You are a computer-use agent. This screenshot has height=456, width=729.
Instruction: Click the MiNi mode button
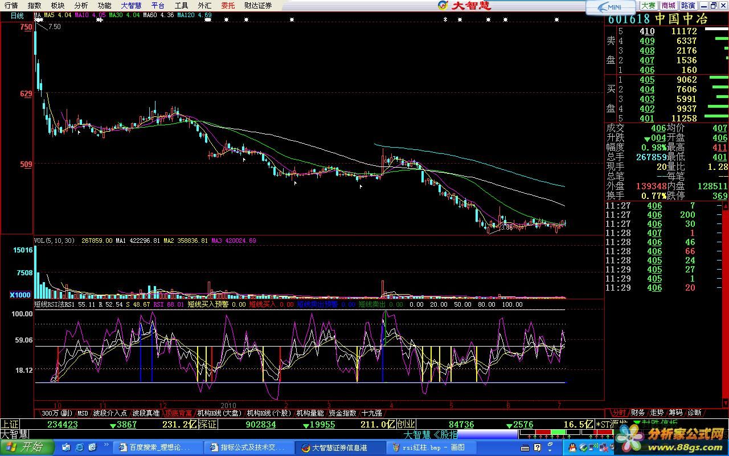609,7
